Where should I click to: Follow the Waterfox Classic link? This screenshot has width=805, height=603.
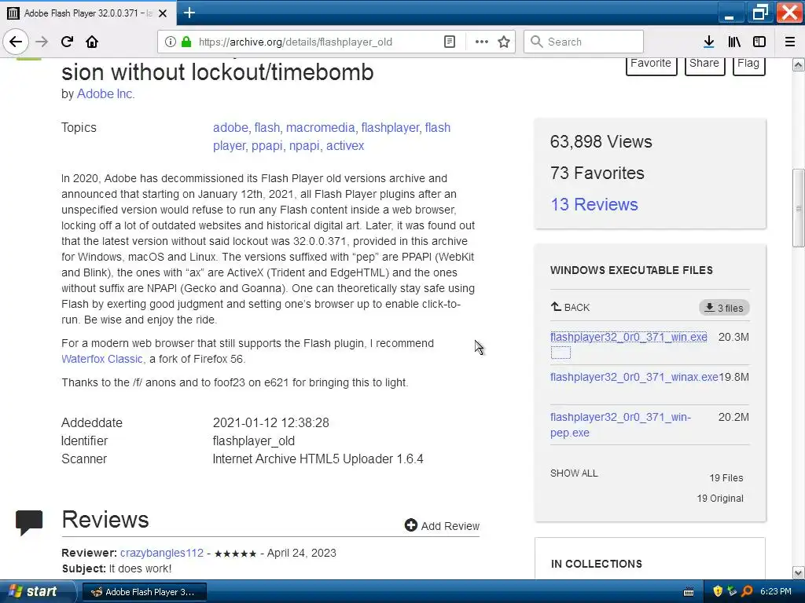(x=102, y=359)
